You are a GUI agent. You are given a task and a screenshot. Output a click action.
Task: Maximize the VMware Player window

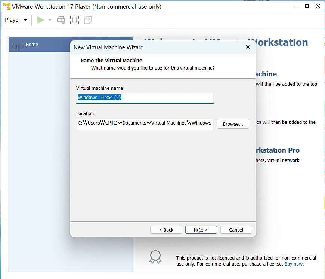(x=307, y=6)
